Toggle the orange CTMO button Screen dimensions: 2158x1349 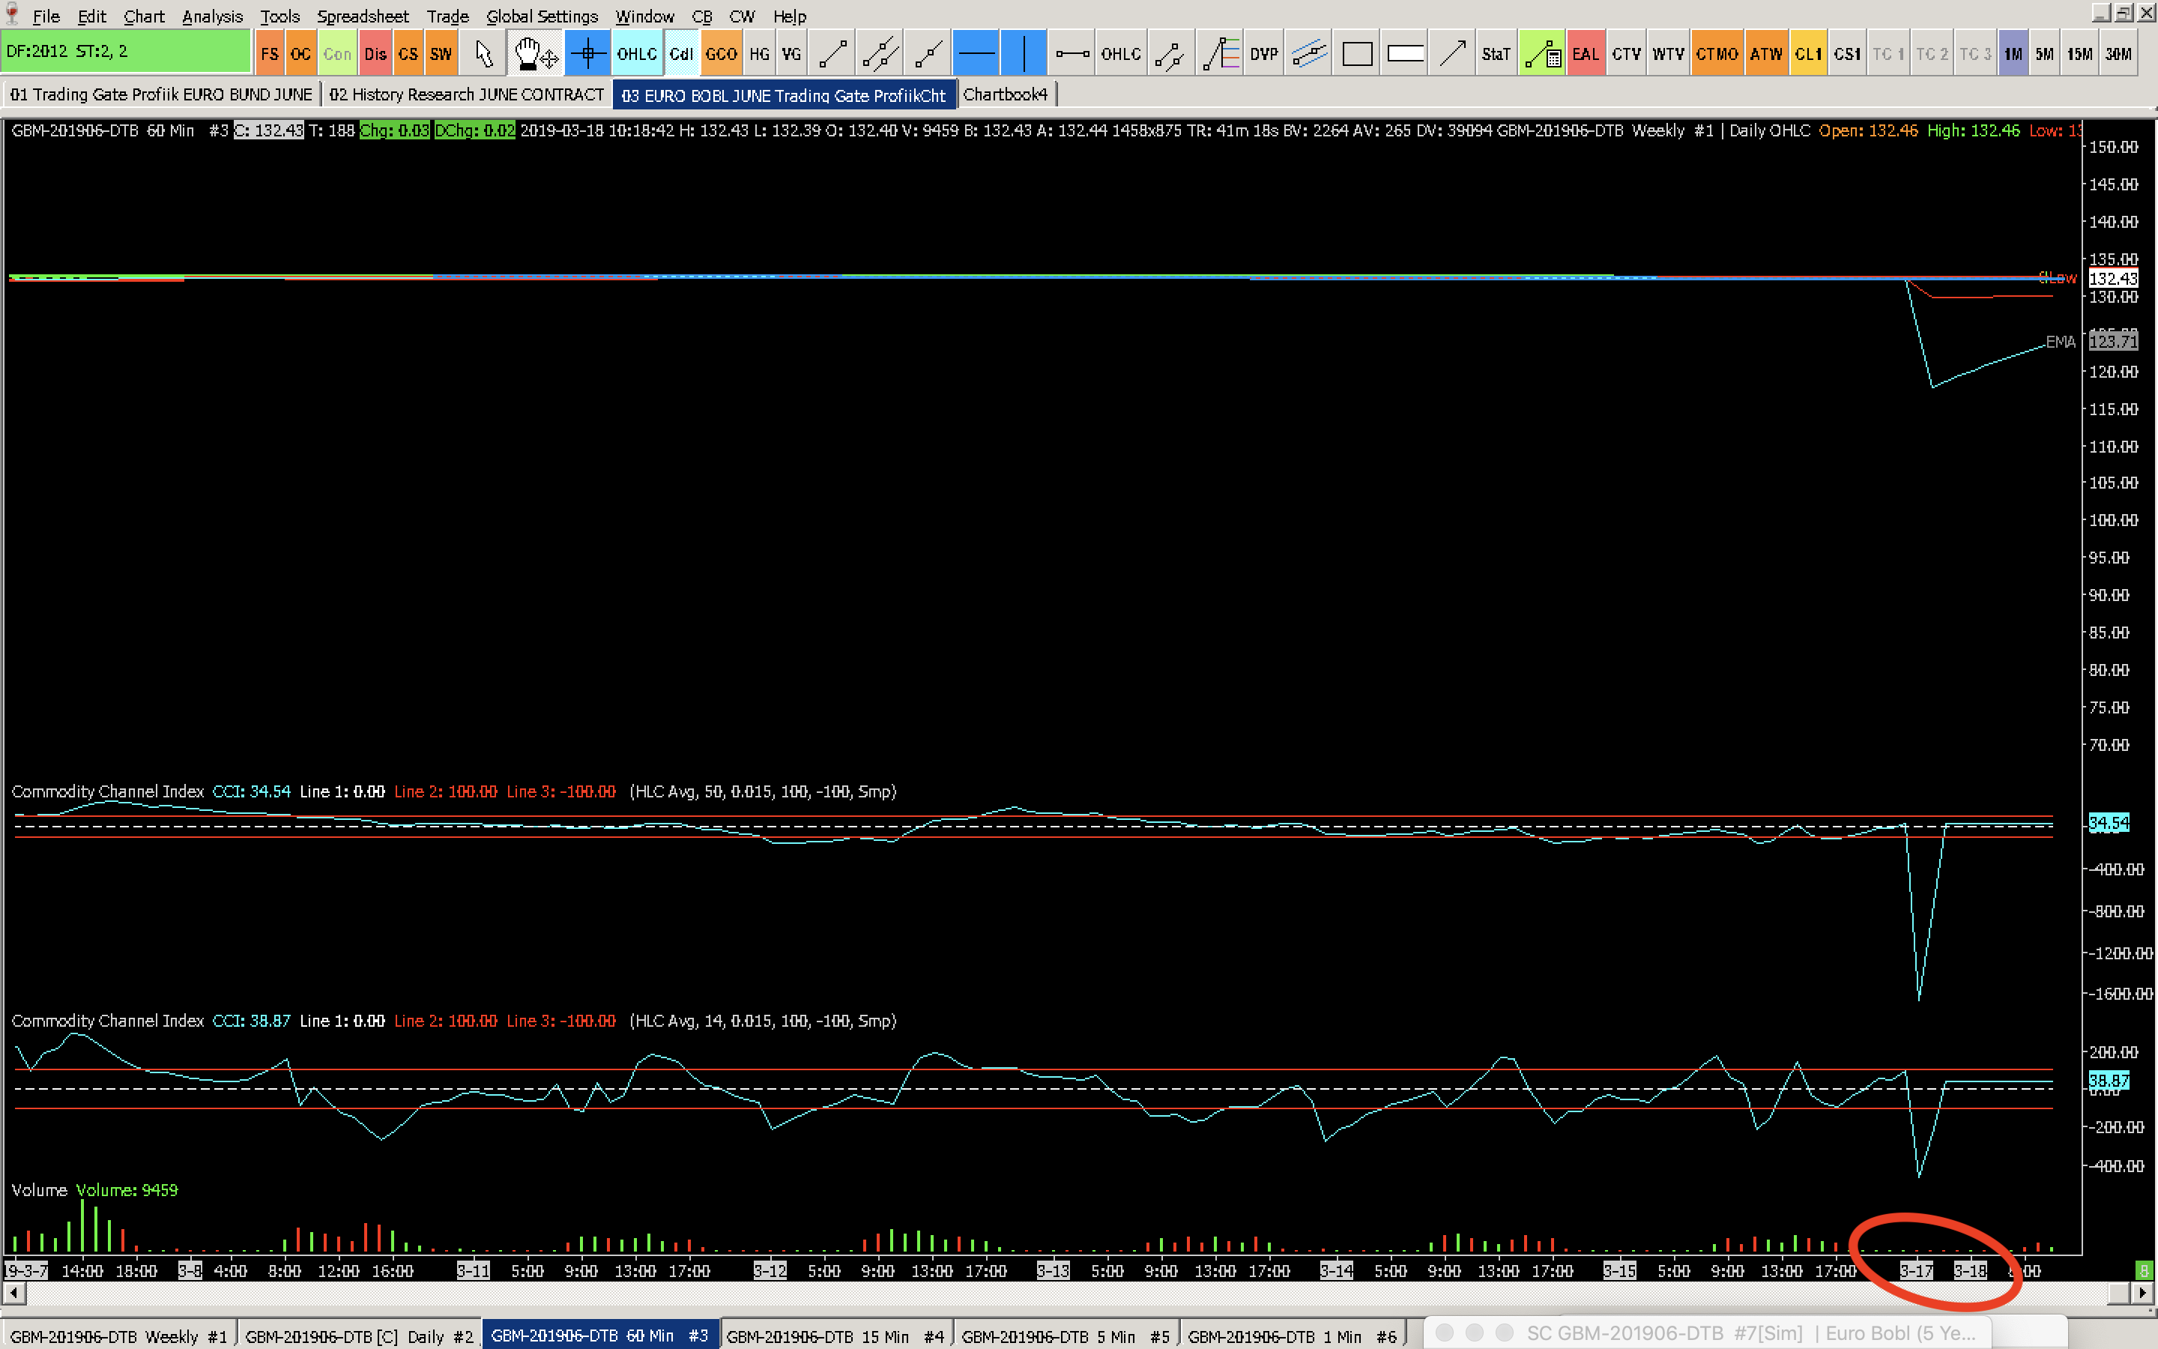(1717, 53)
